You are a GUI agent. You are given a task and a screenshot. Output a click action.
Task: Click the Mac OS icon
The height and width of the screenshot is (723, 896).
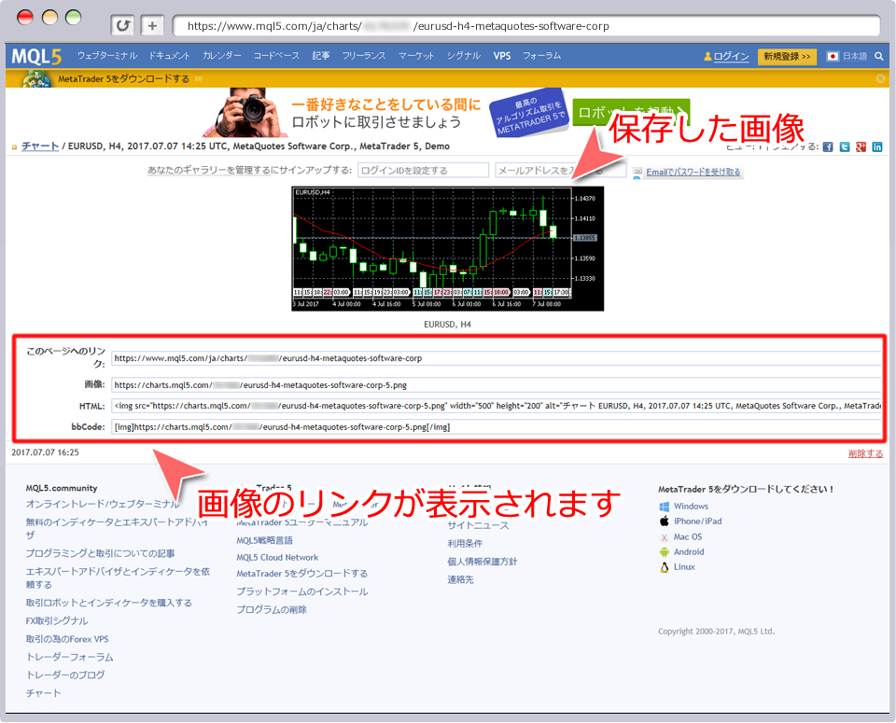click(x=664, y=537)
